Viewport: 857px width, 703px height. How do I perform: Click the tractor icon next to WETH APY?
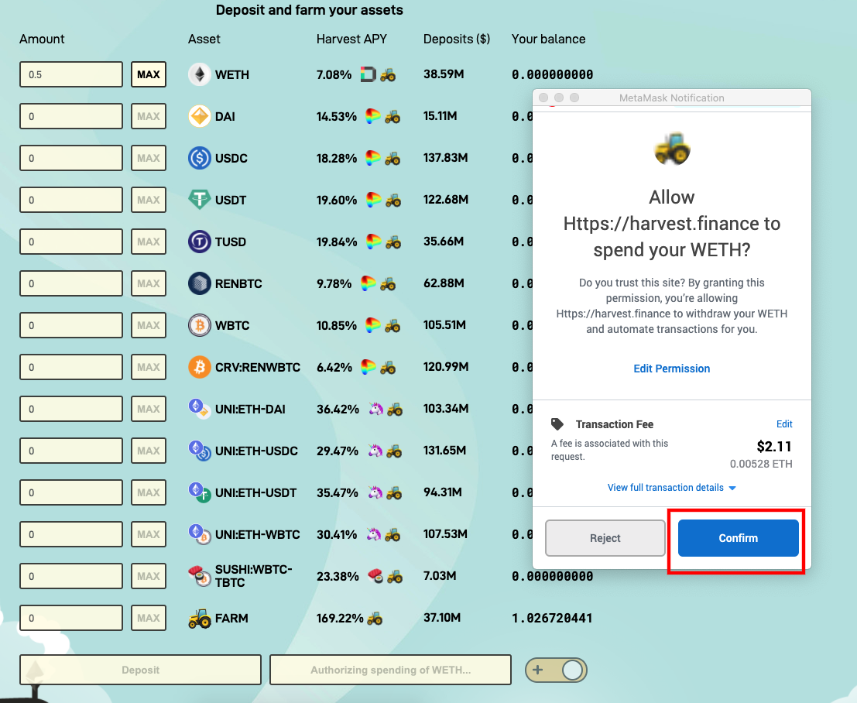coord(388,74)
